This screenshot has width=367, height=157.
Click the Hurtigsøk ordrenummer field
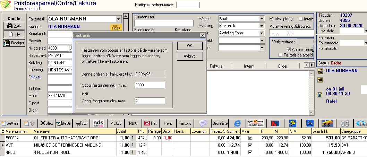point(188,5)
